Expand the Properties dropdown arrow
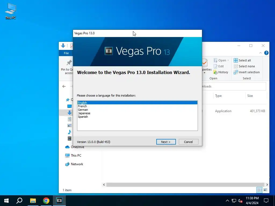The image size is (275, 206). click(x=204, y=73)
